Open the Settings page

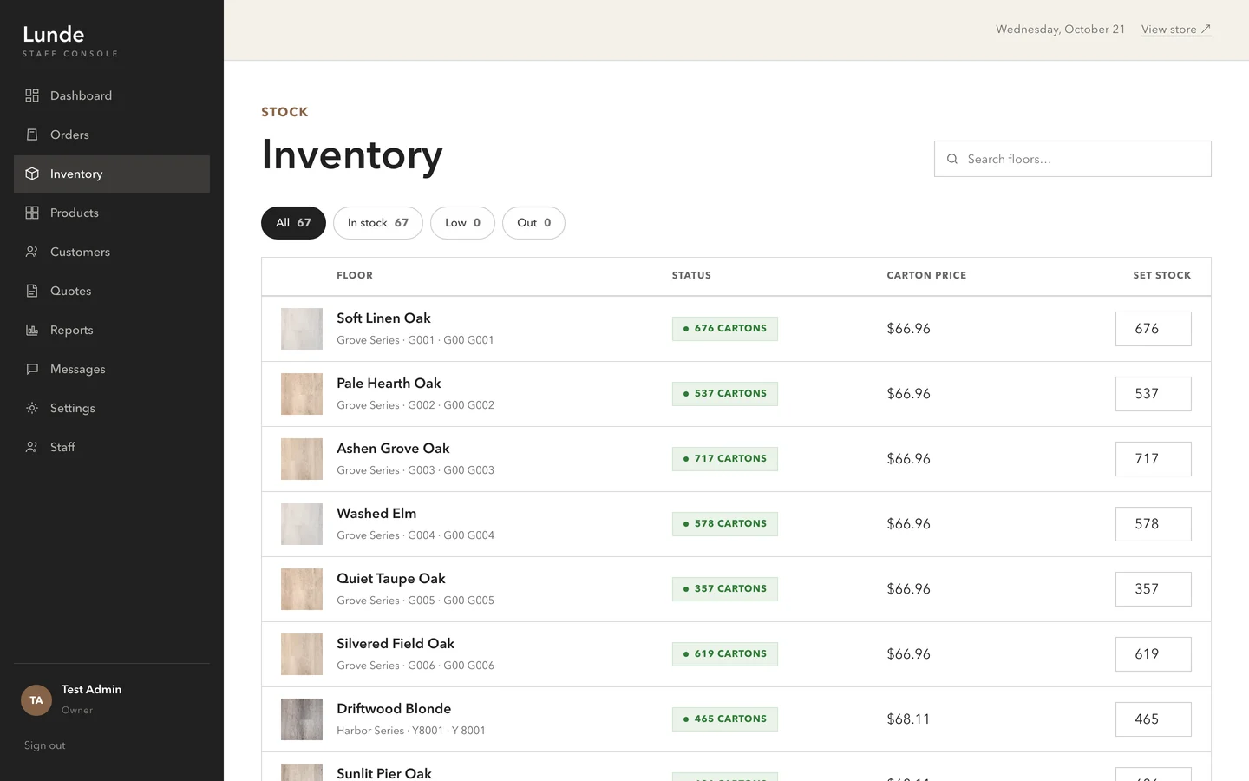click(112, 408)
